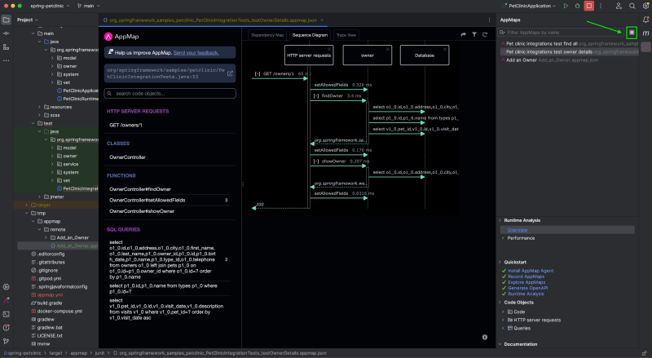Expand the target folder
The height and width of the screenshot is (358, 652).
click(26, 205)
